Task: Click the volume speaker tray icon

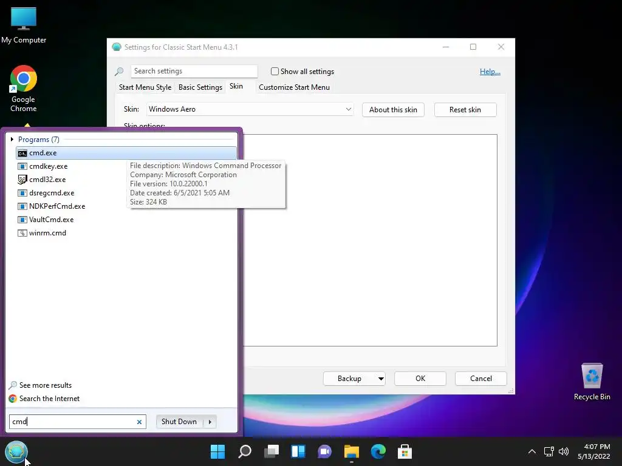Action: (563, 451)
